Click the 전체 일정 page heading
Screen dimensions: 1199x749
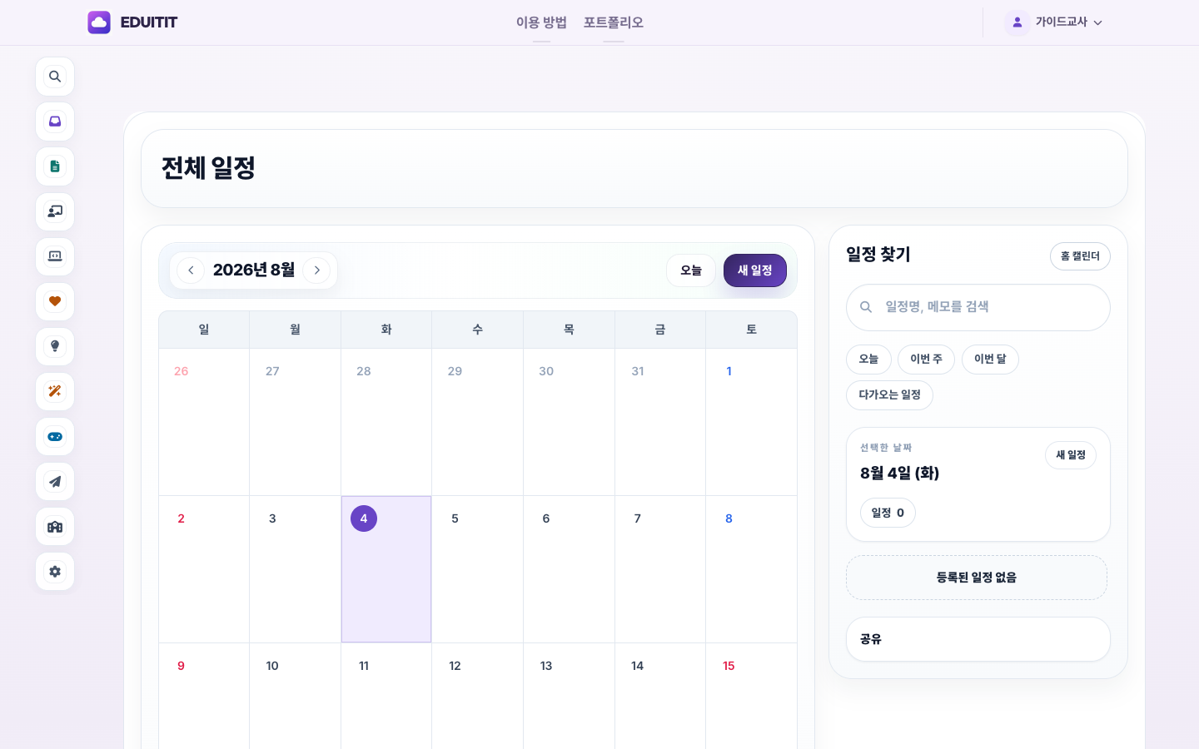[208, 168]
